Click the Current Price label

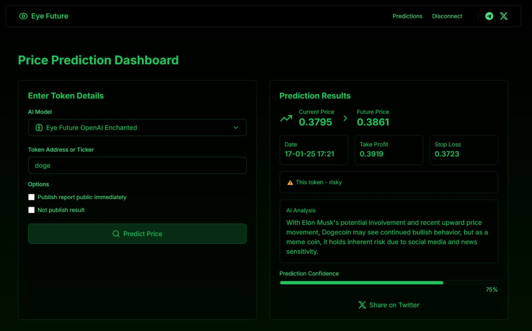[x=316, y=112]
